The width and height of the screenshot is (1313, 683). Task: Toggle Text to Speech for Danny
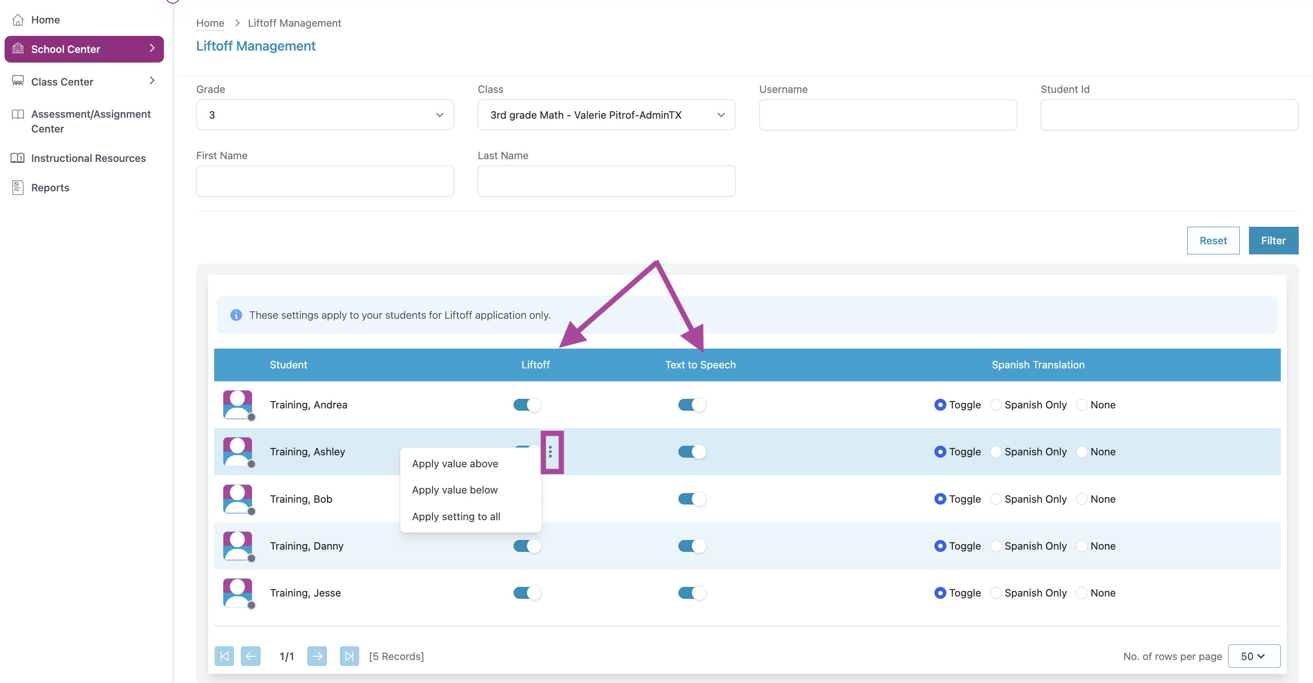point(692,545)
